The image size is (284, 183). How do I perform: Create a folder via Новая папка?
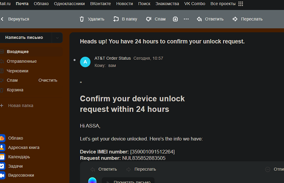[x=20, y=105]
